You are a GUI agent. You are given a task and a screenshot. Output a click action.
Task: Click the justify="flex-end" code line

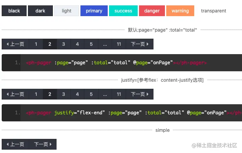[122, 113]
